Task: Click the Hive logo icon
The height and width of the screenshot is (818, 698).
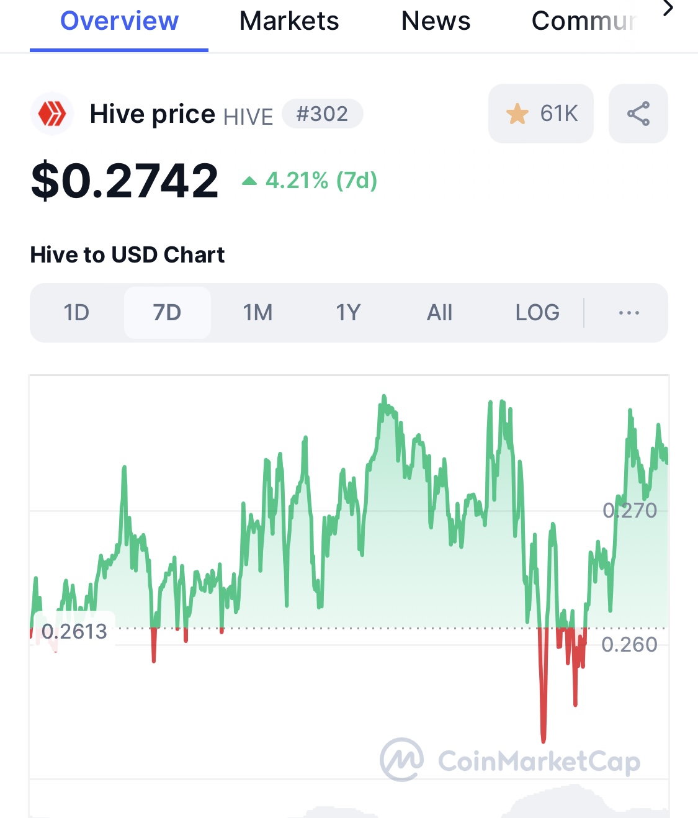Action: pos(52,114)
